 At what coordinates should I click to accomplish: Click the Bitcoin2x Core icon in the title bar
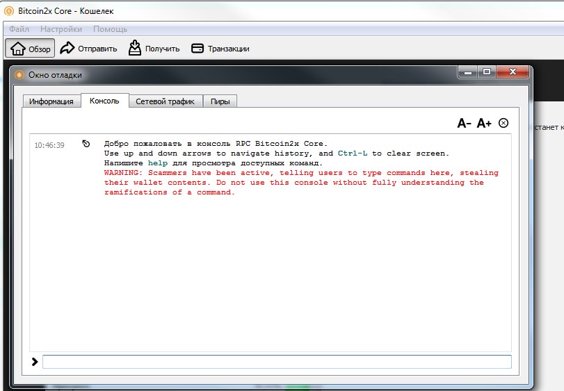point(8,11)
